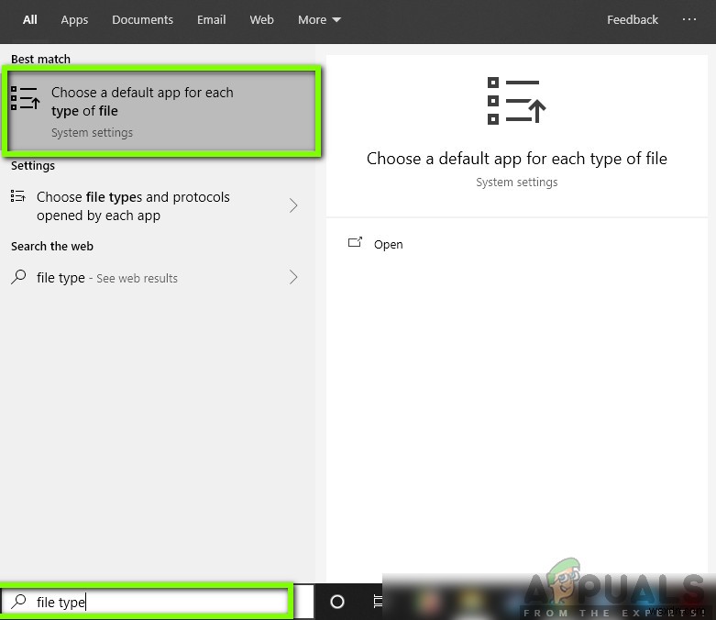Expand arrow for file types and protocols result
716x620 pixels.
[x=293, y=205]
